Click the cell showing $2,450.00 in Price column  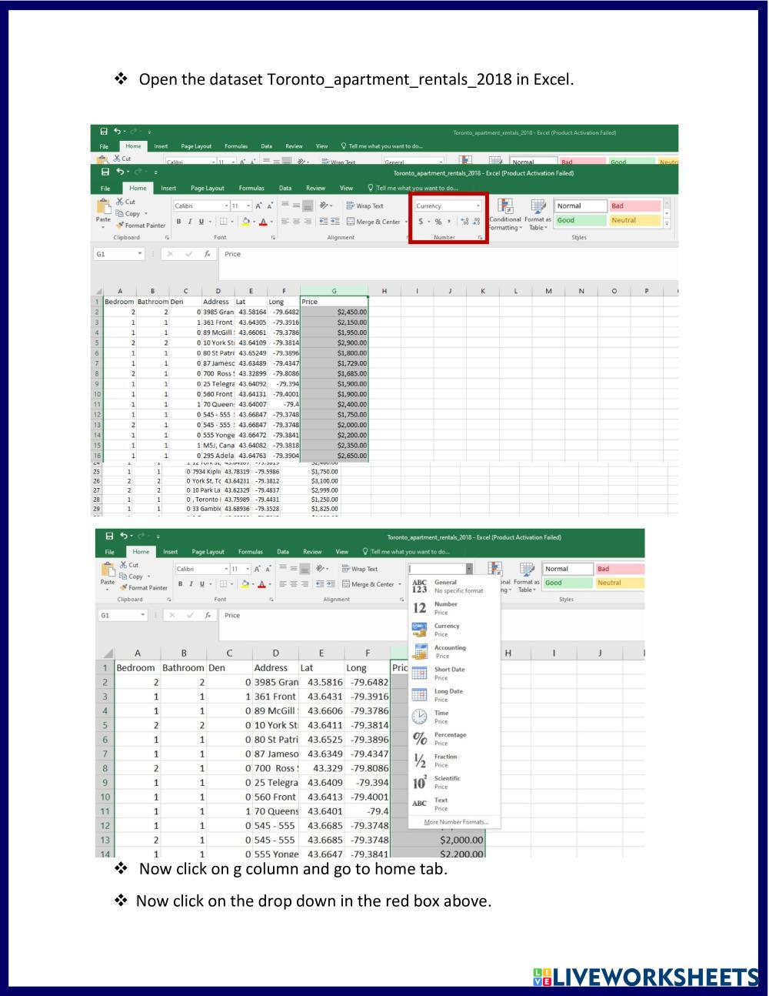tap(334, 313)
